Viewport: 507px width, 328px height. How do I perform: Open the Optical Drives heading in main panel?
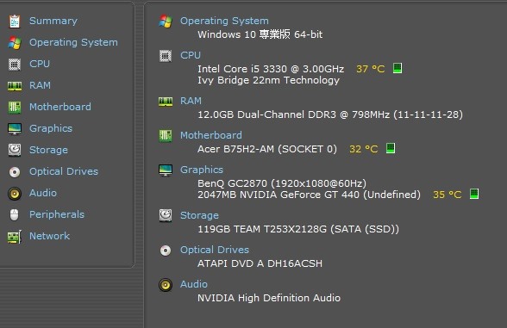215,250
